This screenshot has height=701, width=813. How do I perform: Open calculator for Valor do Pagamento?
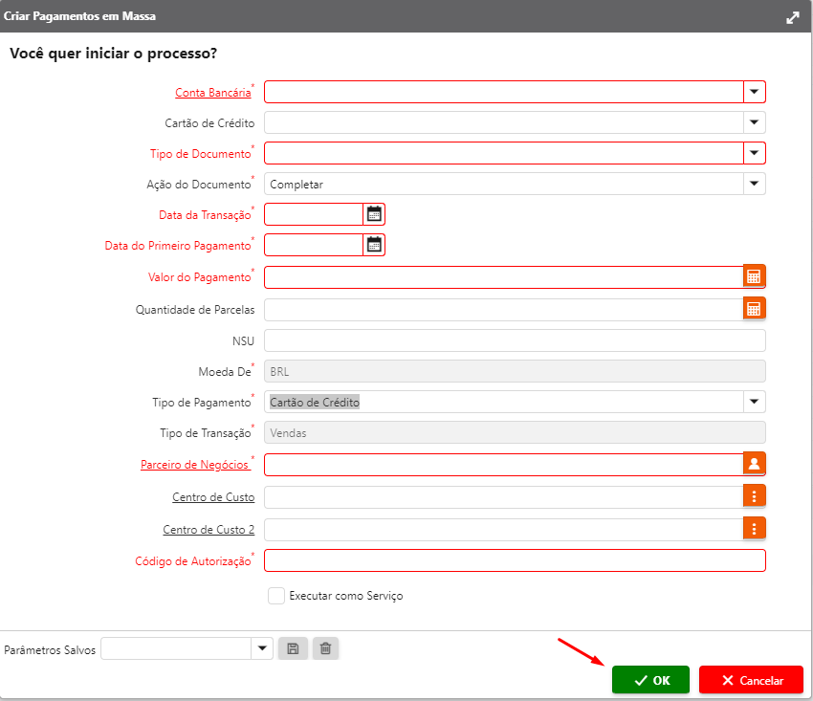click(x=754, y=277)
